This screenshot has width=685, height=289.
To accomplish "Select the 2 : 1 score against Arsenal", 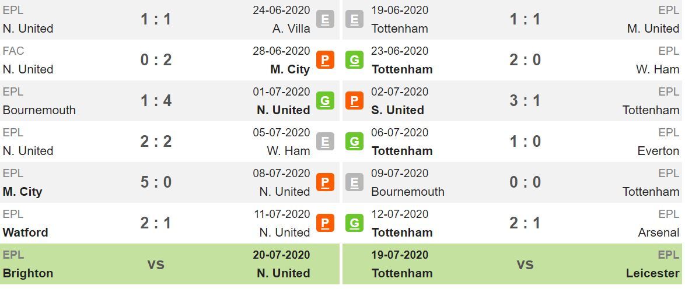I will pos(525,223).
